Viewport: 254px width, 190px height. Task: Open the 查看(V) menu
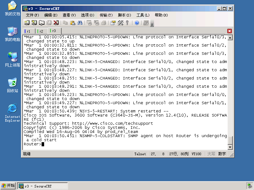[69, 15]
